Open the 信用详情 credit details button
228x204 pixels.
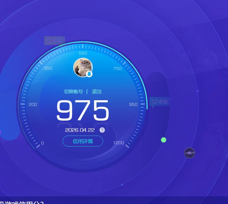pyautogui.click(x=83, y=141)
